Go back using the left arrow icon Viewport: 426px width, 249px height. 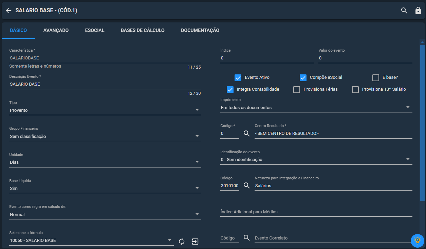[8, 11]
